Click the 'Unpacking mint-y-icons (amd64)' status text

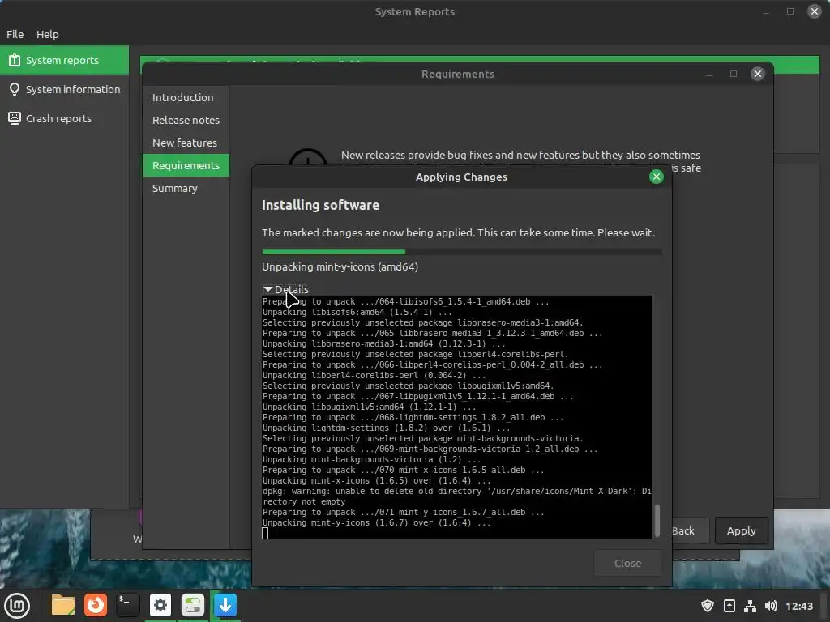coord(340,266)
